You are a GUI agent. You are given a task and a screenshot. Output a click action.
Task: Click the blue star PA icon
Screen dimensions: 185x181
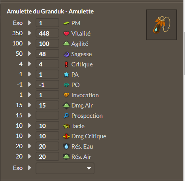pos(66,75)
